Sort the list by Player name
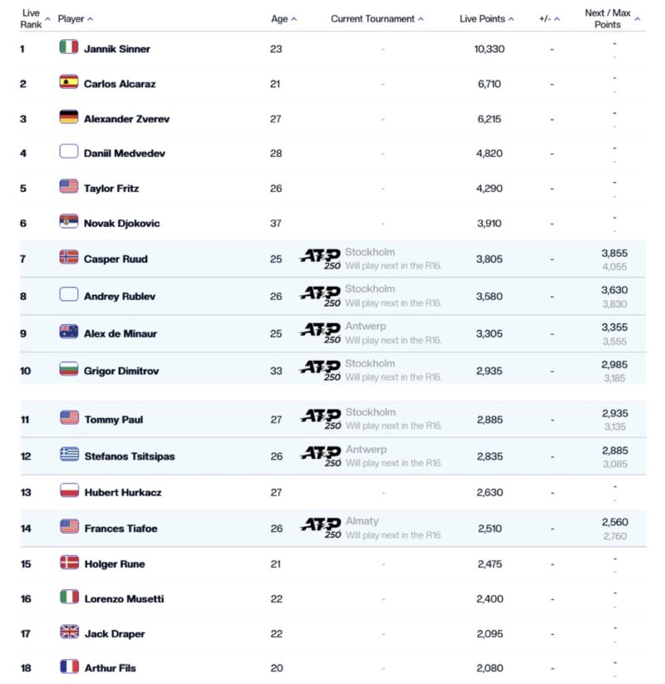This screenshot has width=665, height=684. tap(75, 19)
